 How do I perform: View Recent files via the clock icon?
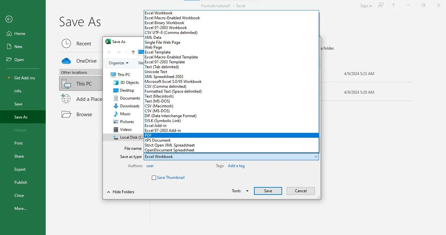pyautogui.click(x=66, y=43)
